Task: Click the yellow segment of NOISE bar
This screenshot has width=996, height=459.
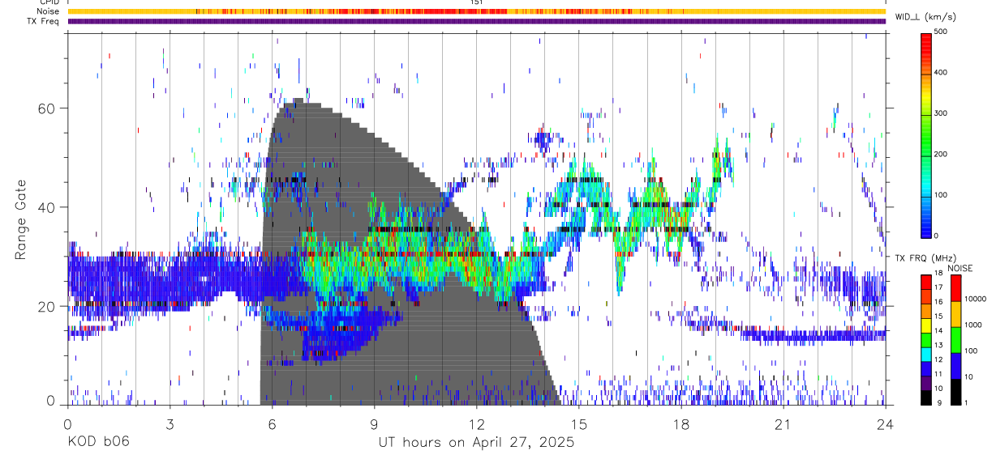Action: tap(955, 314)
